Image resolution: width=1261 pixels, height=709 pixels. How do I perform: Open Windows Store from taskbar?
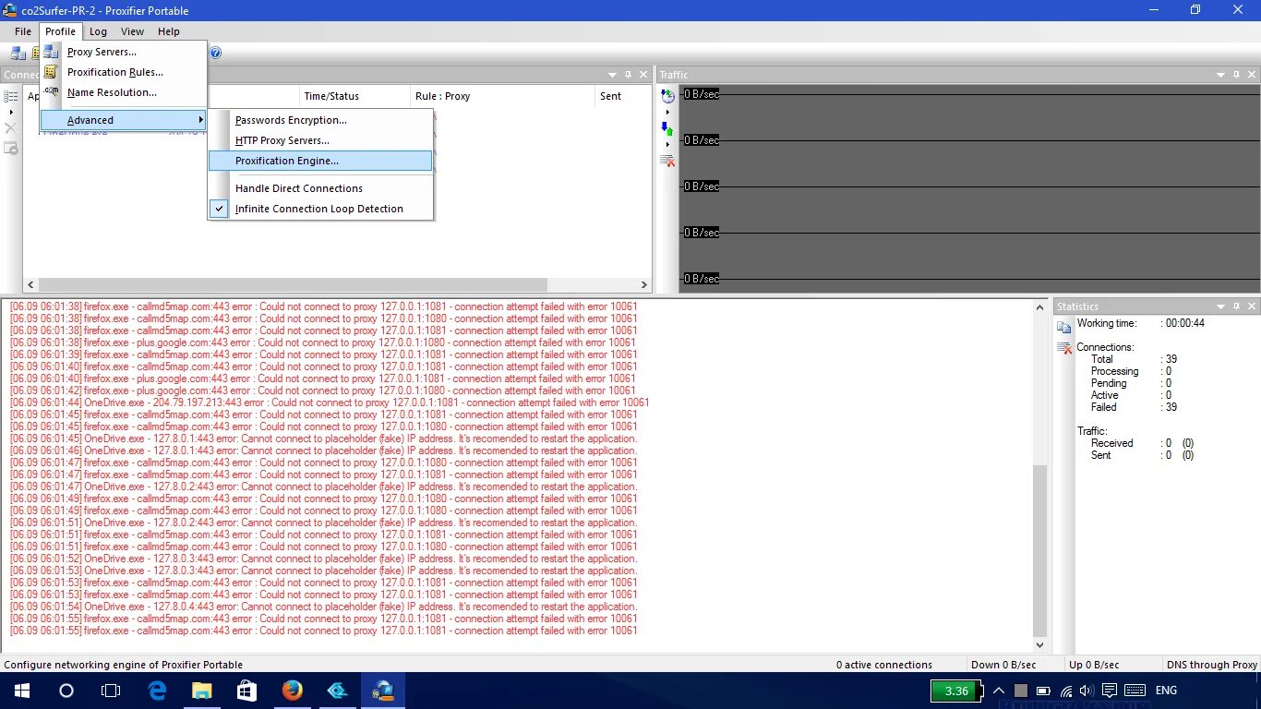246,691
